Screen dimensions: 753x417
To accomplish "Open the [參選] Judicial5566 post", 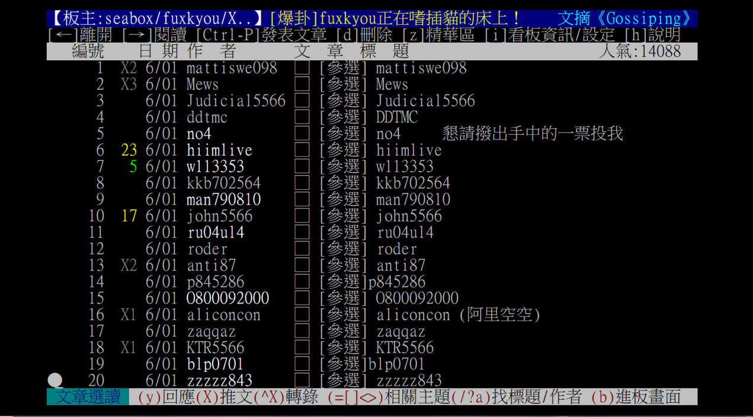I will click(x=396, y=101).
